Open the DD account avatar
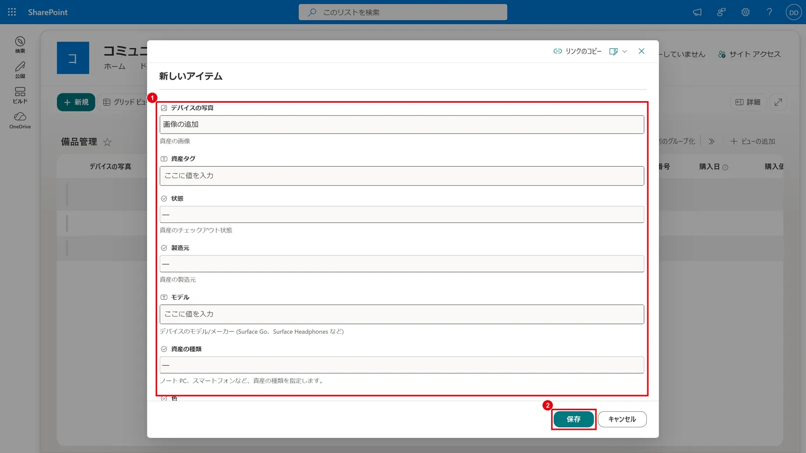806x453 pixels. coord(794,13)
